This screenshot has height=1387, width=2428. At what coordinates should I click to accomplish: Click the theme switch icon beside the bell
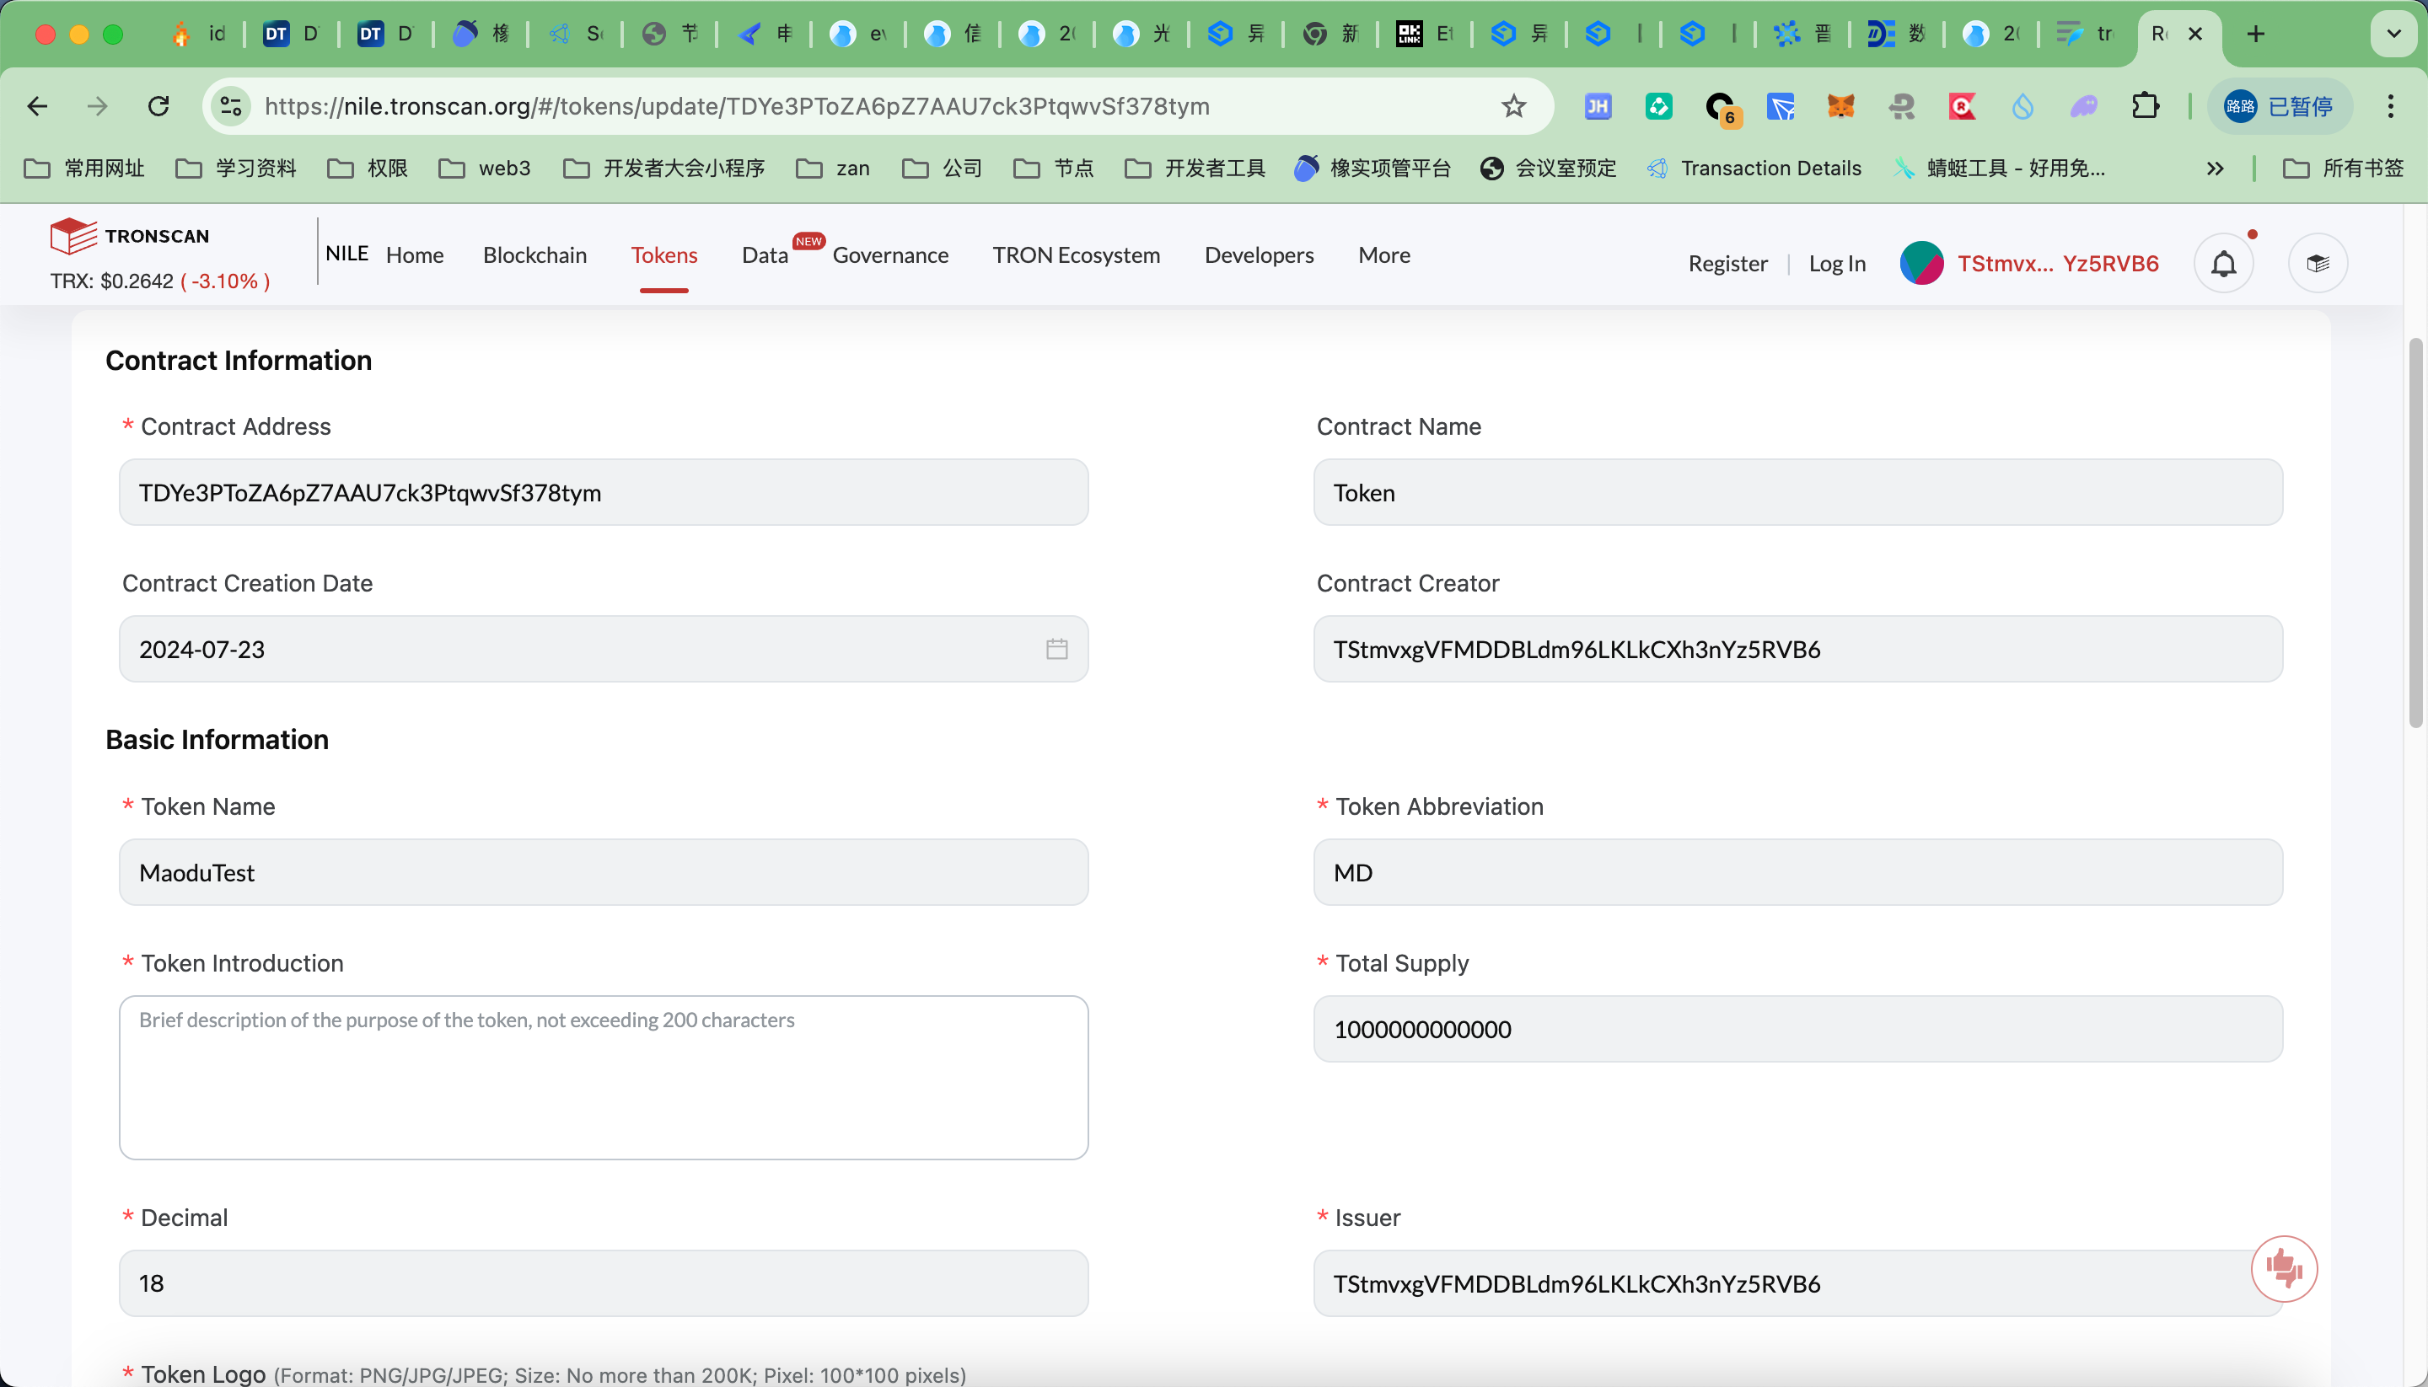click(2318, 263)
